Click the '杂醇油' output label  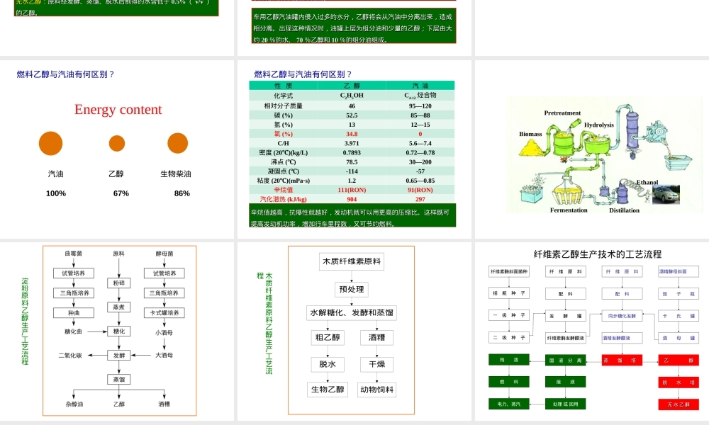coord(74,404)
